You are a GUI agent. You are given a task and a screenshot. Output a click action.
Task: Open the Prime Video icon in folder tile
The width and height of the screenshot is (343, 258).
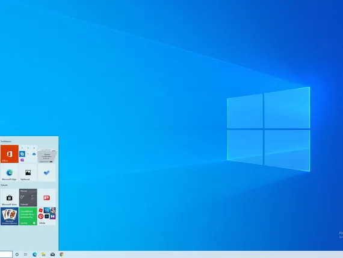click(x=46, y=210)
